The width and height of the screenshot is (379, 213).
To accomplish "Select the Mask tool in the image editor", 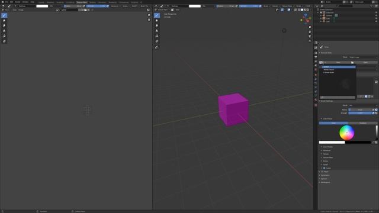I will [4, 41].
